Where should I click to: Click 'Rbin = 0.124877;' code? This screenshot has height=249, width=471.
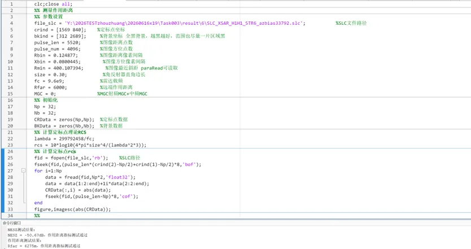56,55
